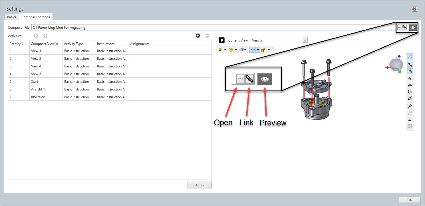
Task: Switch to the Basics tab
Action: coord(12,17)
